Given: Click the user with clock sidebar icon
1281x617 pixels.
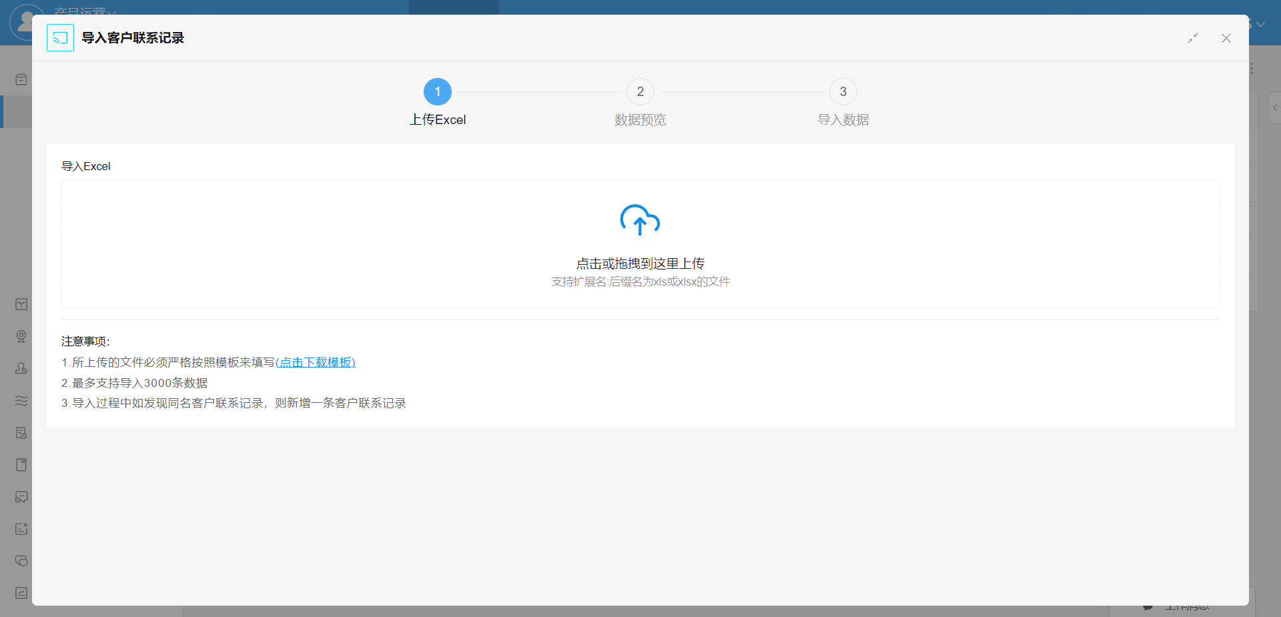Looking at the screenshot, I should click(x=21, y=368).
